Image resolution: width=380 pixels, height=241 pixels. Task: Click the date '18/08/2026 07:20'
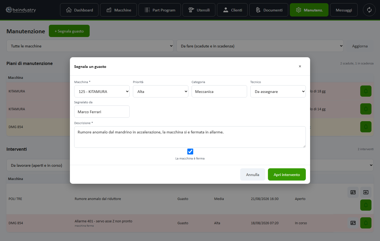[x=265, y=223]
